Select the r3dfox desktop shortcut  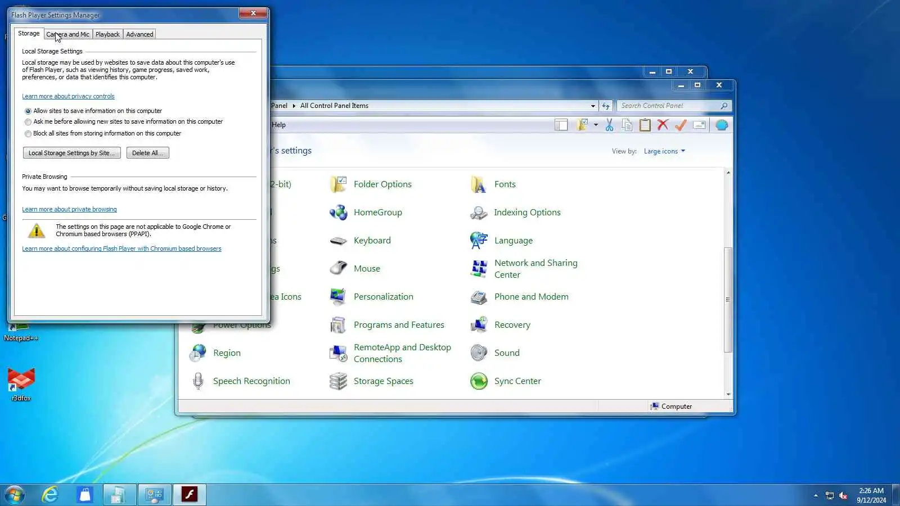(21, 385)
